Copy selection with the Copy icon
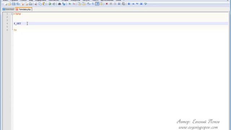This screenshot has height=130, width=231. (x=40, y=4)
